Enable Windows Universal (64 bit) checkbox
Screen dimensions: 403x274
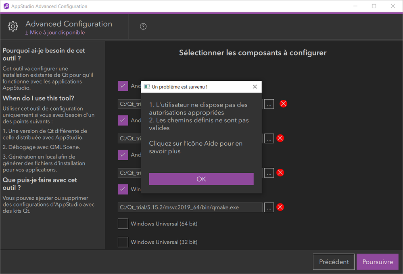point(123,224)
